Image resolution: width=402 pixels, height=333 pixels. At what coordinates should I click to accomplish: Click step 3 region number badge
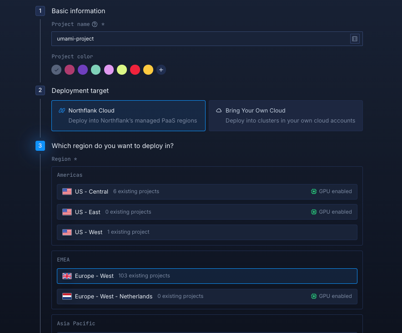click(40, 146)
